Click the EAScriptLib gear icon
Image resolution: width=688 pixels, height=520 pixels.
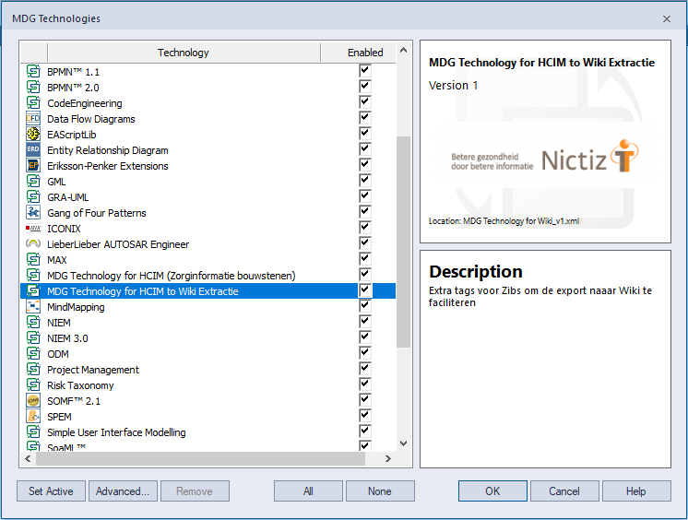click(33, 135)
